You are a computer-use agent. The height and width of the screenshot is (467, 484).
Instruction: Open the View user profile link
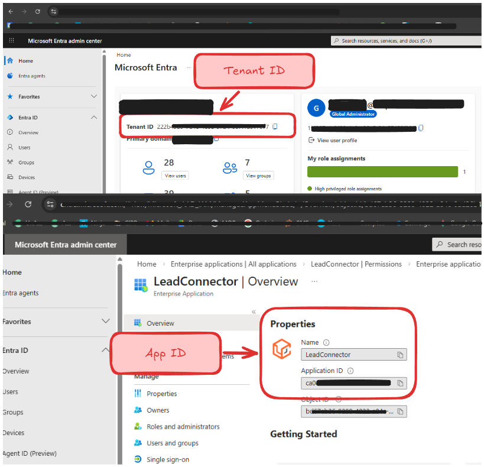coord(337,140)
